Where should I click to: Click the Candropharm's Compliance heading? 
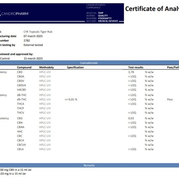coord(96,6)
